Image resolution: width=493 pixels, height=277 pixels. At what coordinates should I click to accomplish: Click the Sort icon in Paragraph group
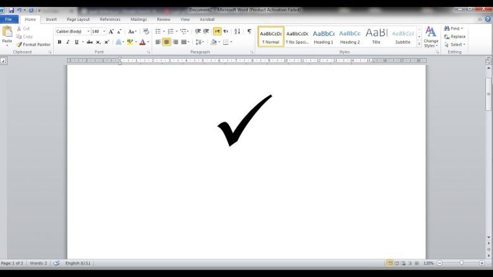(238, 32)
